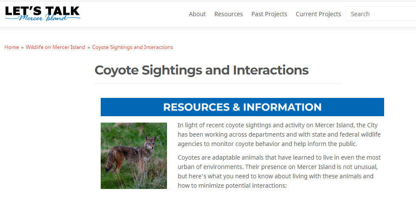Image resolution: width=416 pixels, height=206 pixels.
Task: Click the breadcrumb separator after Wildlife on Mercer Island
Action: click(89, 47)
